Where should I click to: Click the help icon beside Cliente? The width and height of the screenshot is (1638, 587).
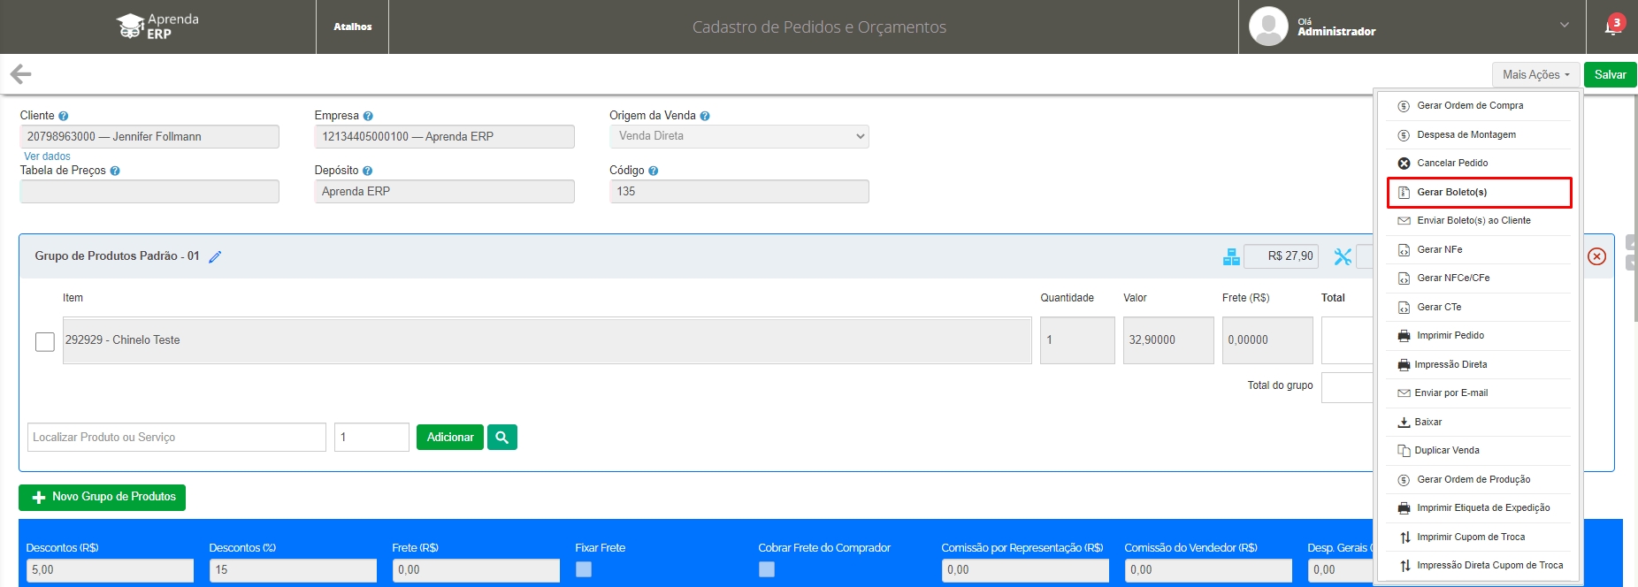pos(64,116)
